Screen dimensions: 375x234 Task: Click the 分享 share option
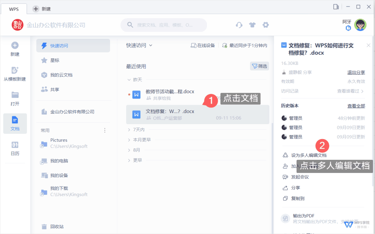[291, 188]
